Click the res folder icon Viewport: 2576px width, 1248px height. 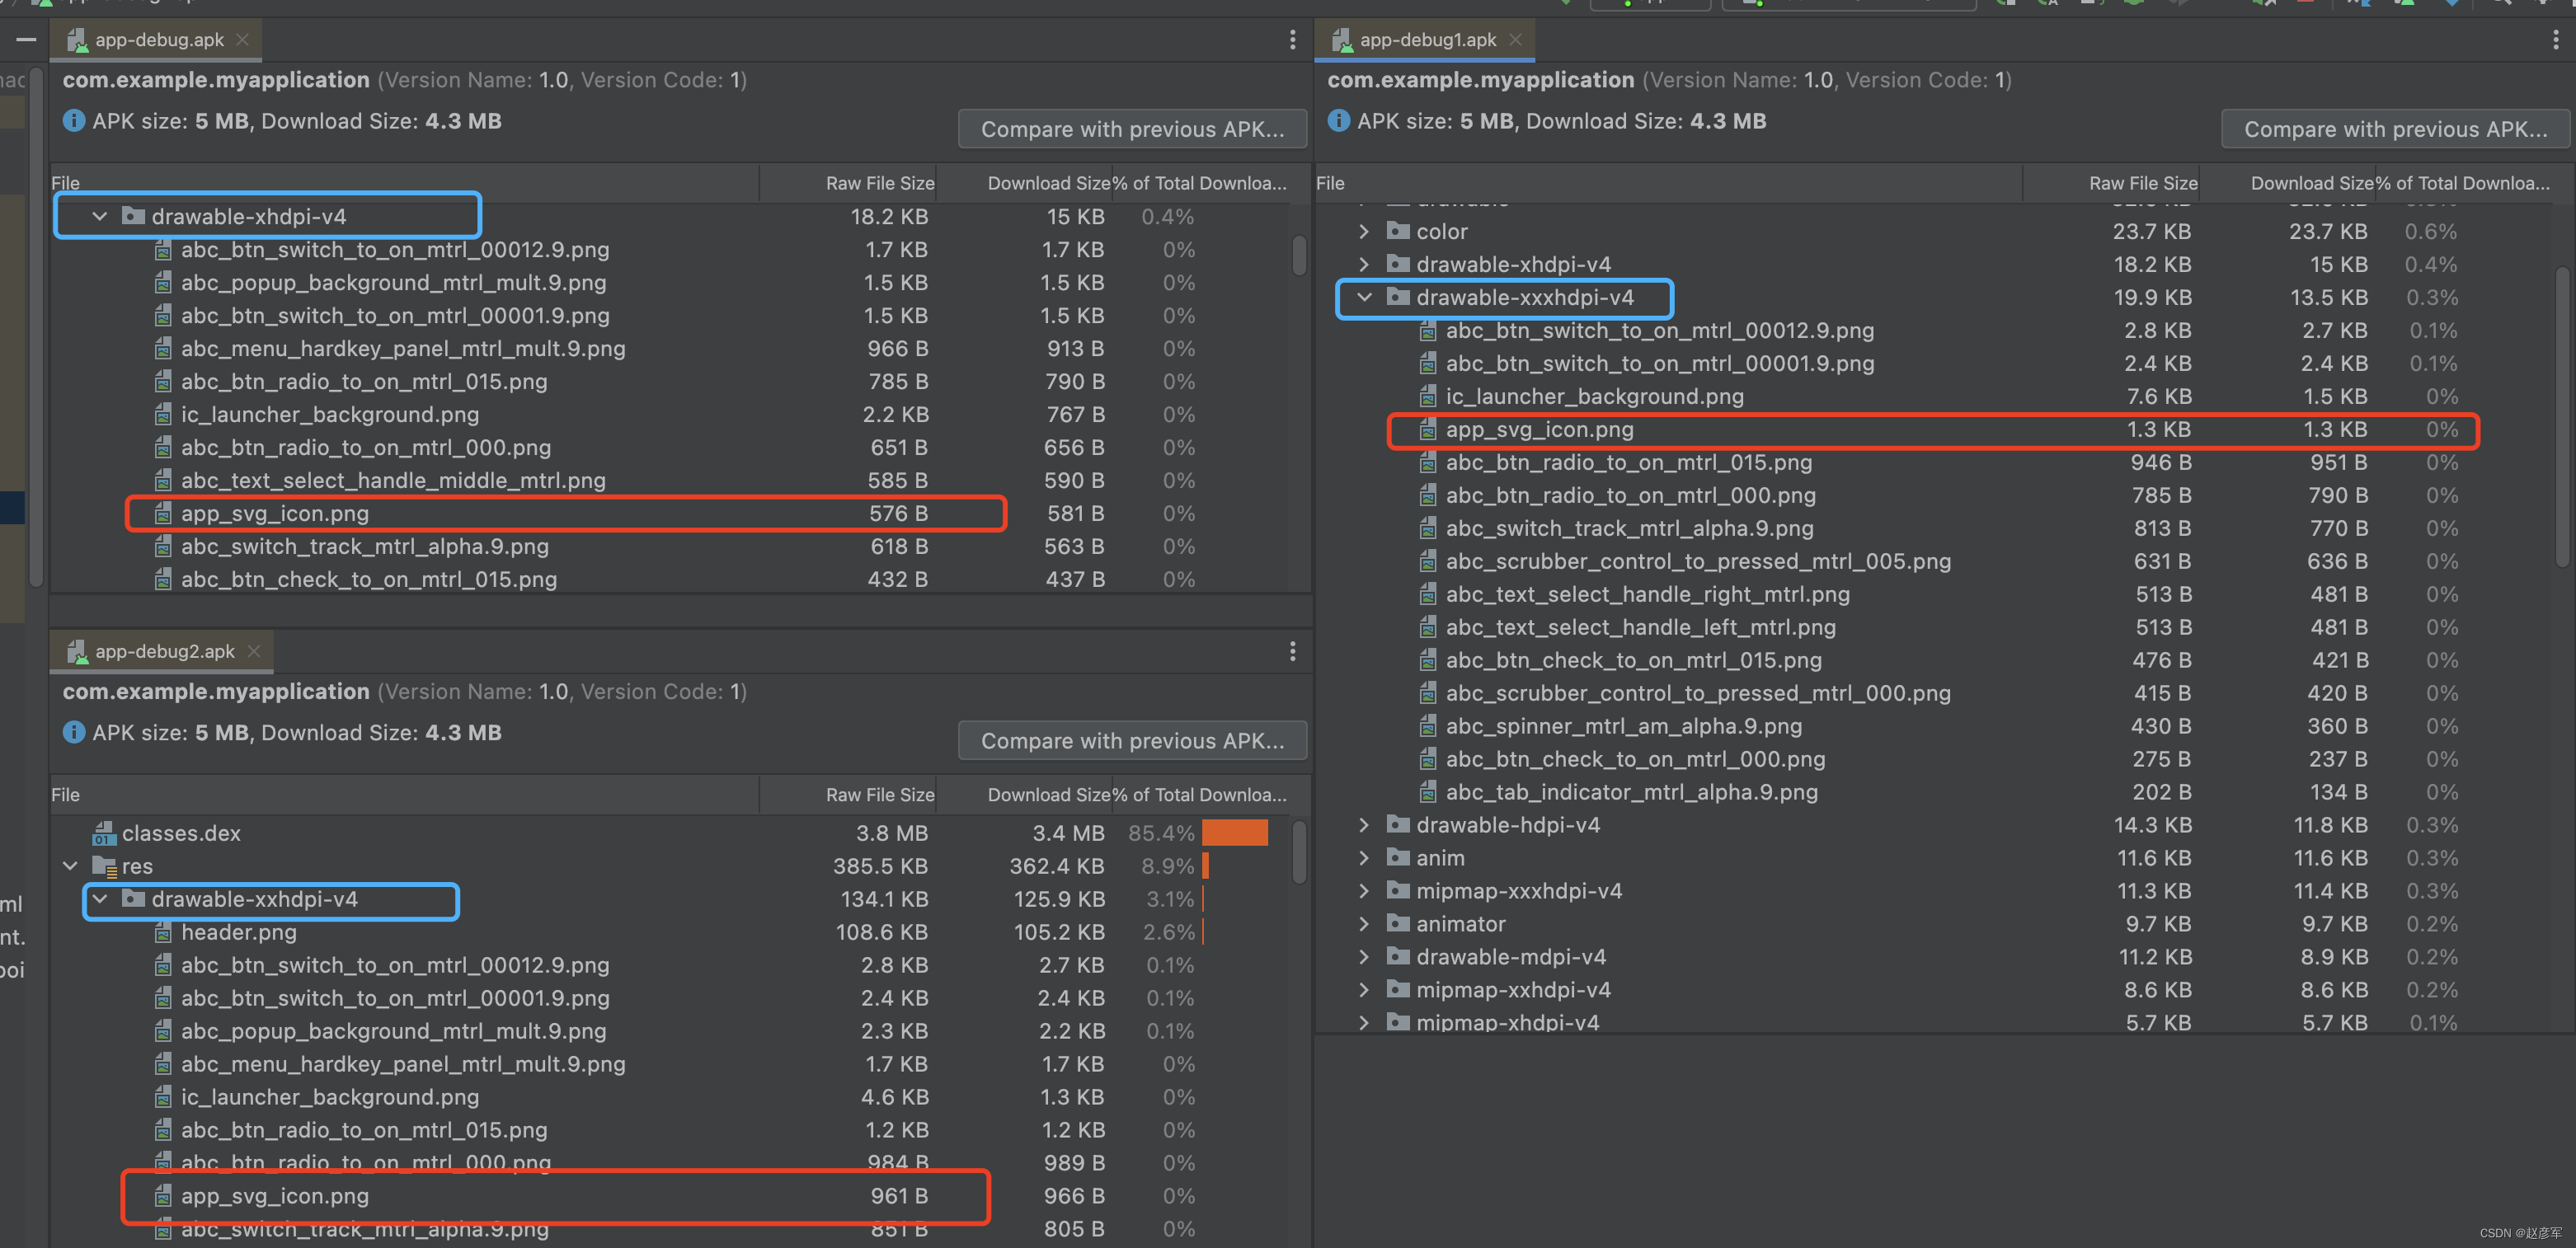pos(104,866)
